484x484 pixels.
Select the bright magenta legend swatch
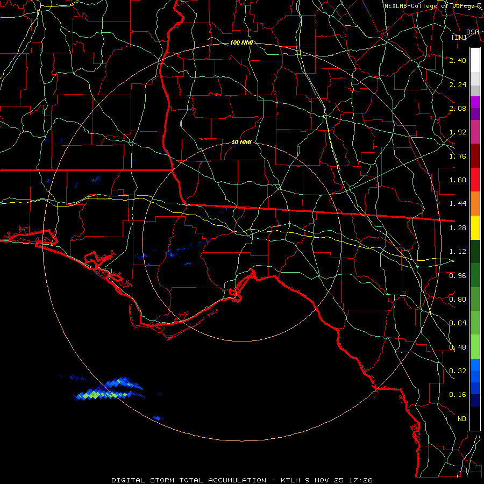click(x=475, y=102)
